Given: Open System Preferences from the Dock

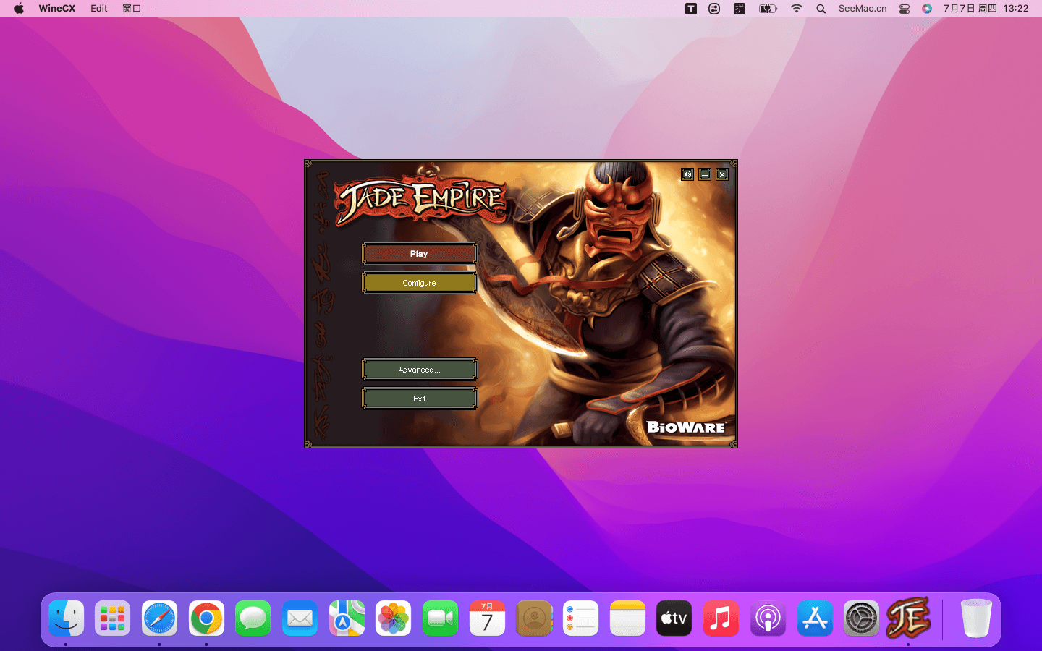Looking at the screenshot, I should [861, 618].
